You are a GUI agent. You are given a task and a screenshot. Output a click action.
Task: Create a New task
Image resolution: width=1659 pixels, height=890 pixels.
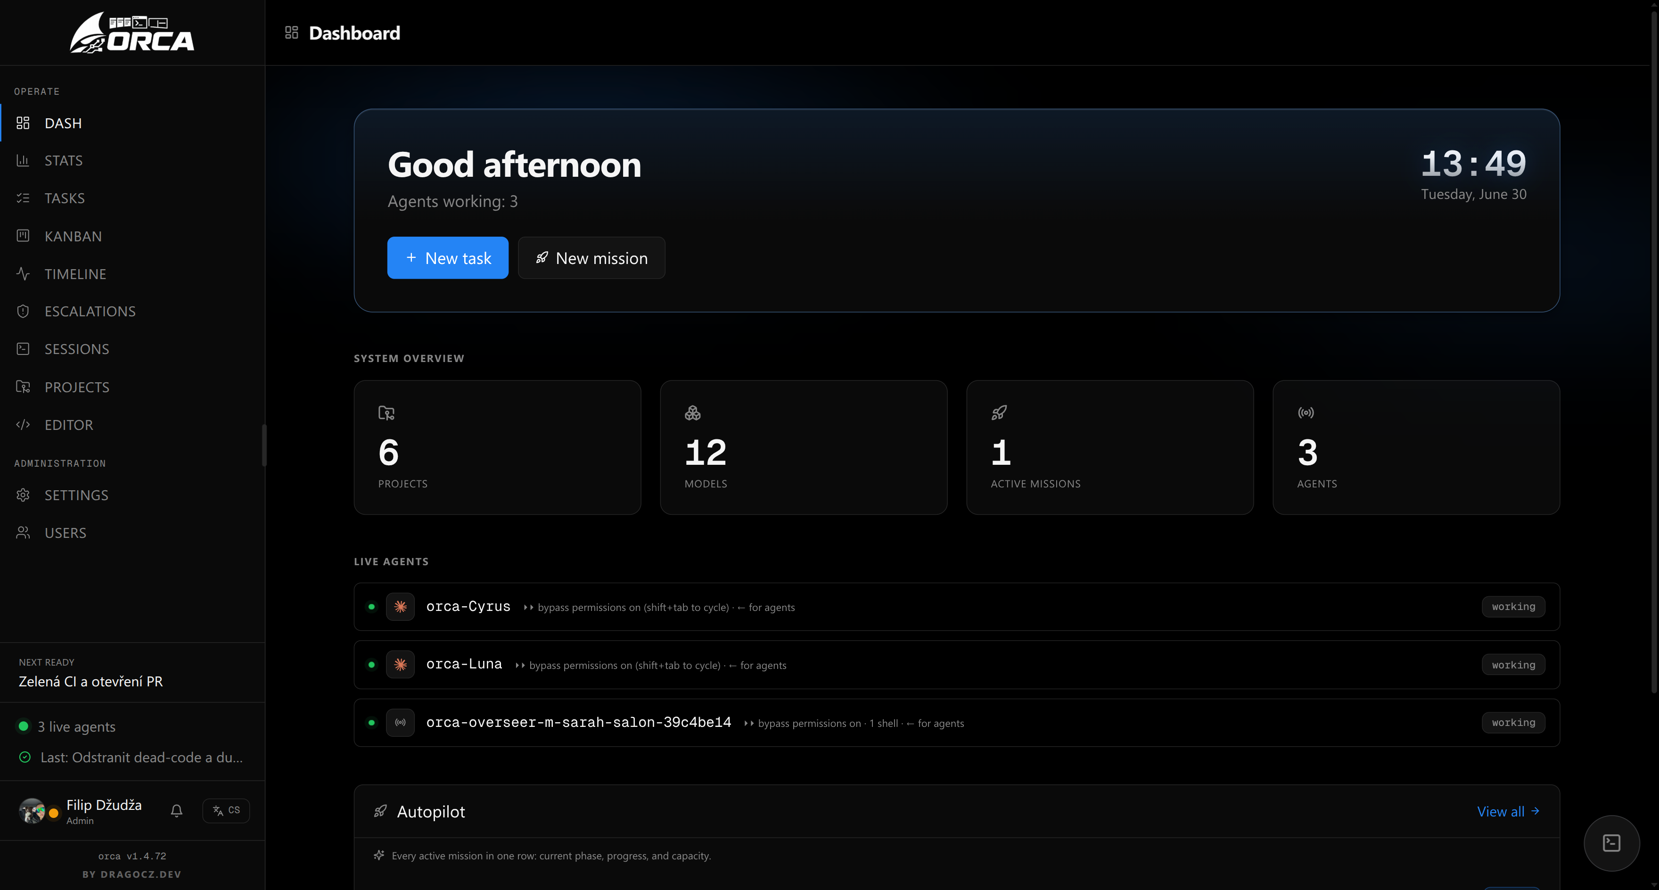pyautogui.click(x=448, y=257)
